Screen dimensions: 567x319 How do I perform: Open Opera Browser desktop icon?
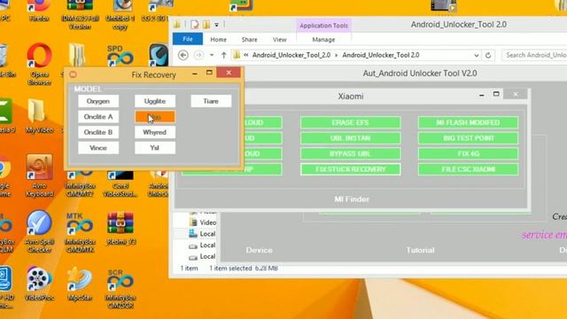pos(39,65)
